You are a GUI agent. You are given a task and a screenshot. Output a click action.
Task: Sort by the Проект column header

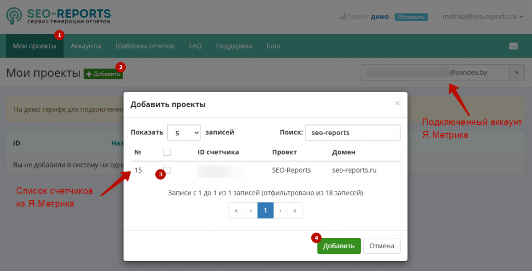pos(284,152)
